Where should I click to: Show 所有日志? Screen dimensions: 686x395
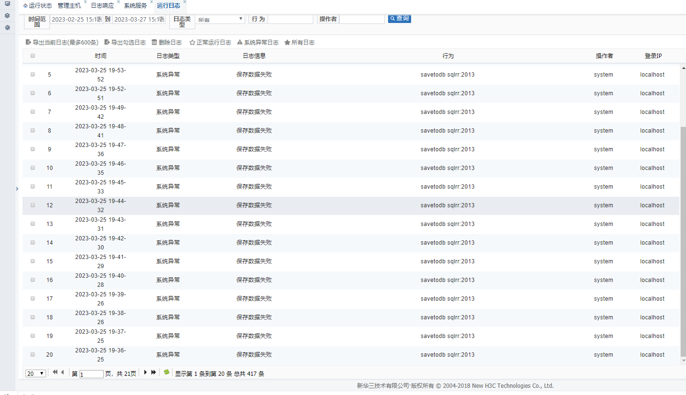299,43
